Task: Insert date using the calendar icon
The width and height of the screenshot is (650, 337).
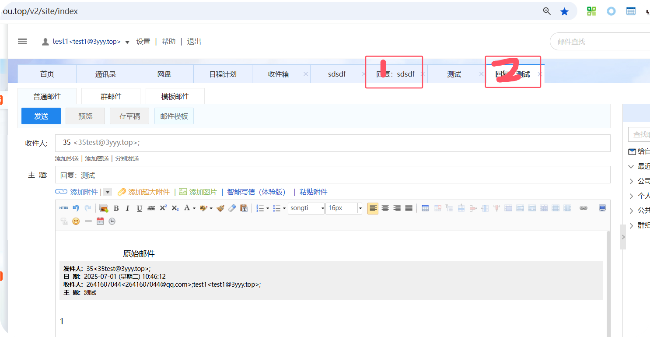Action: coord(100,221)
